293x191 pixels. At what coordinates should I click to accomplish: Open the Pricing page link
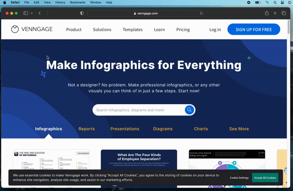tap(183, 29)
